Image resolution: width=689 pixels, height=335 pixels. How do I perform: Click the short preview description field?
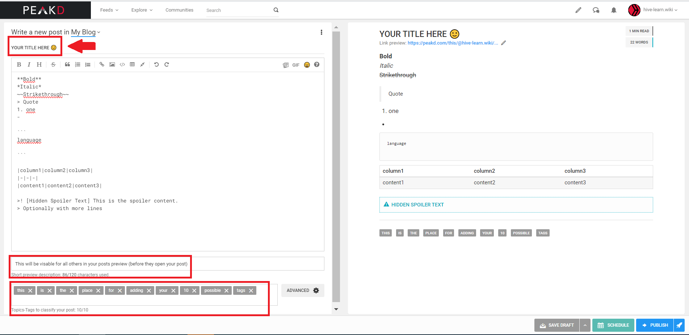(x=168, y=264)
